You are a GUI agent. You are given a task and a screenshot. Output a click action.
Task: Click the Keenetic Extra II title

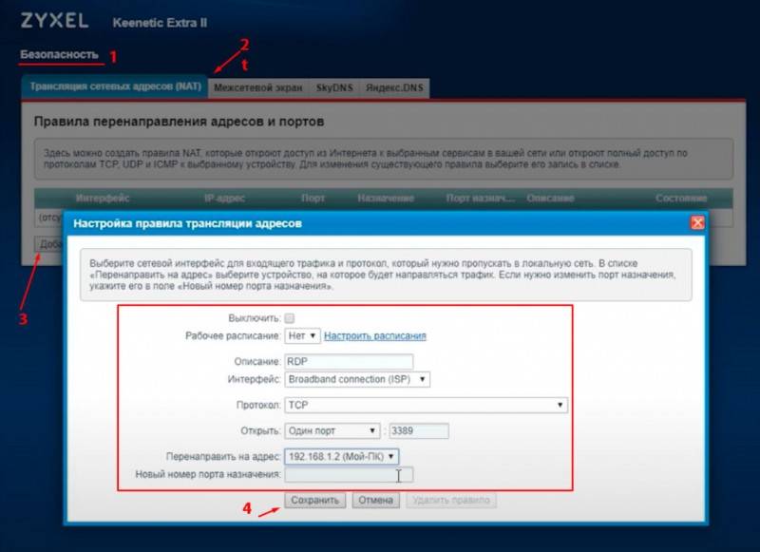pyautogui.click(x=160, y=23)
